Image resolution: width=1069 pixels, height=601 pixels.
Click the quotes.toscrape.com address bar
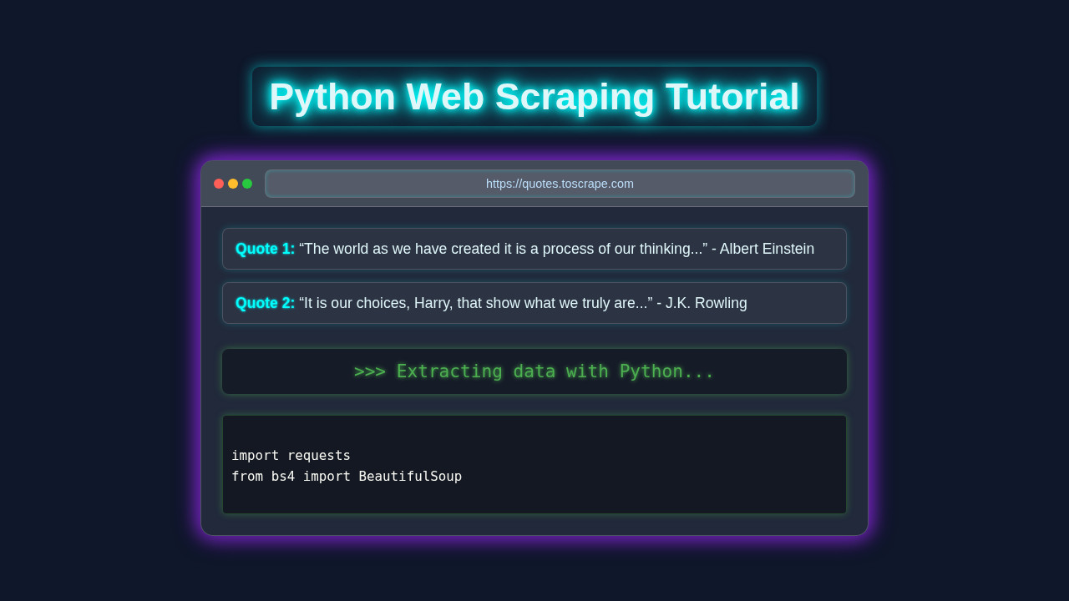(560, 184)
